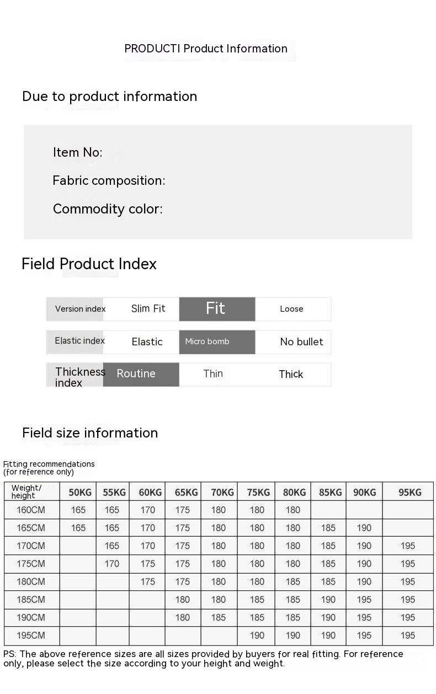Viewport: 436px width, 694px height.
Task: Click the 195CM row label
Action: click(31, 635)
